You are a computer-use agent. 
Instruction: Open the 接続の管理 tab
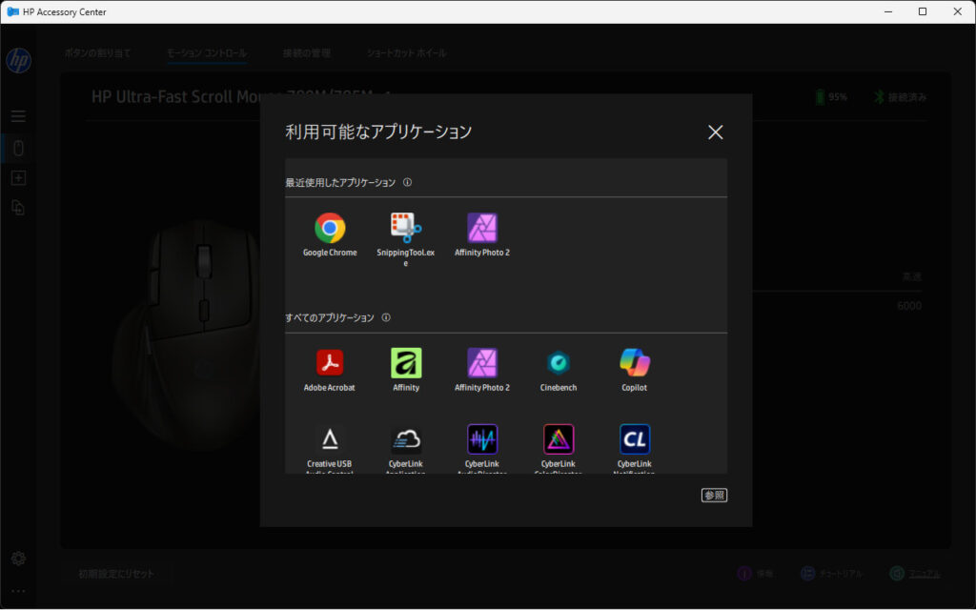pos(306,53)
